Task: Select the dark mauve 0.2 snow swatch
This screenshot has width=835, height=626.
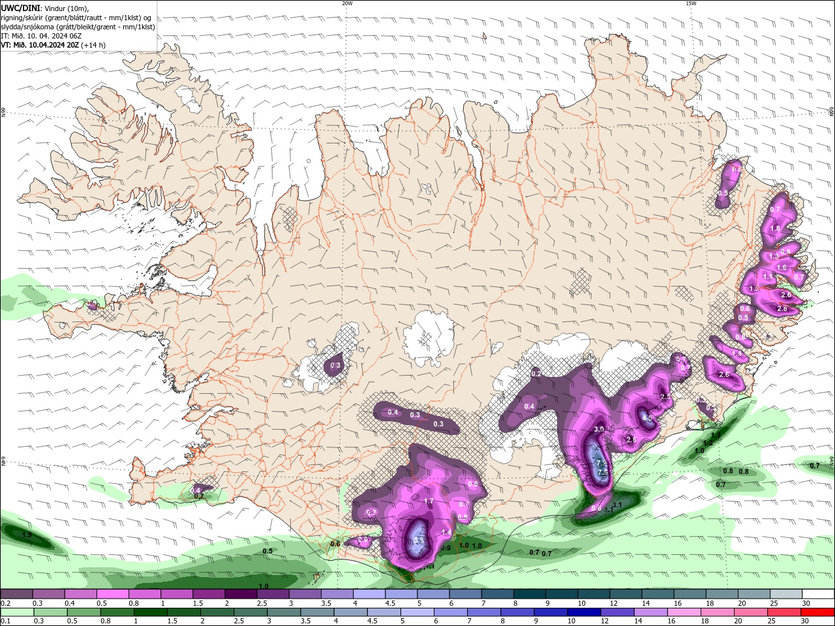Action: pos(16,594)
